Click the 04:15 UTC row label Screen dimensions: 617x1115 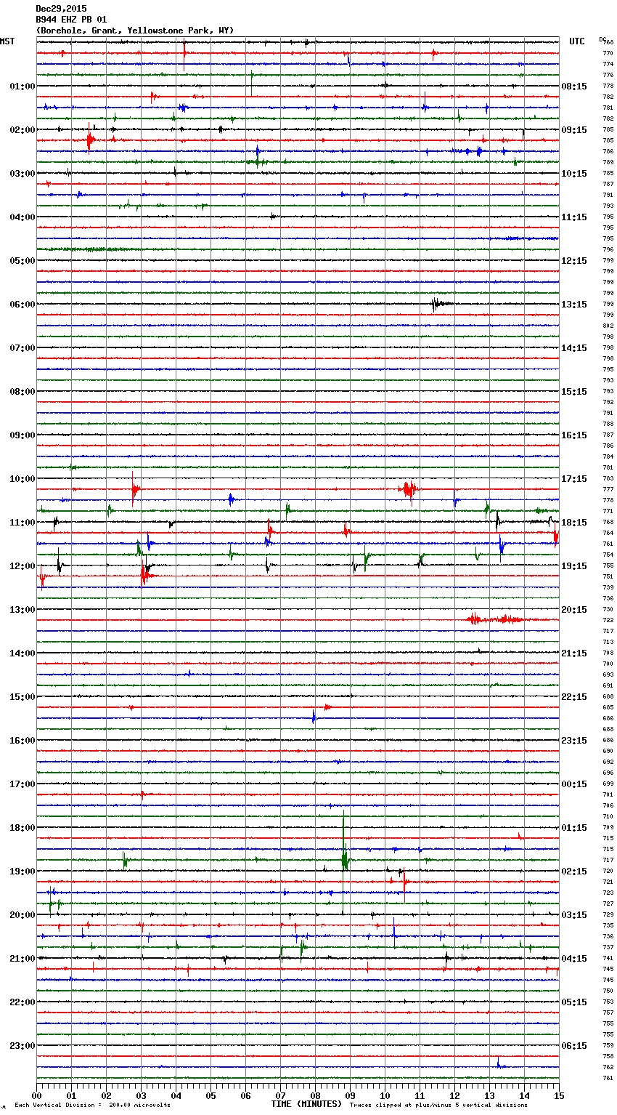574,959
